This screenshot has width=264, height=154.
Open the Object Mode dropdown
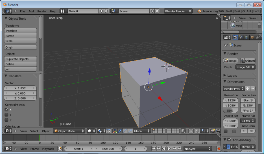pyautogui.click(x=69, y=131)
